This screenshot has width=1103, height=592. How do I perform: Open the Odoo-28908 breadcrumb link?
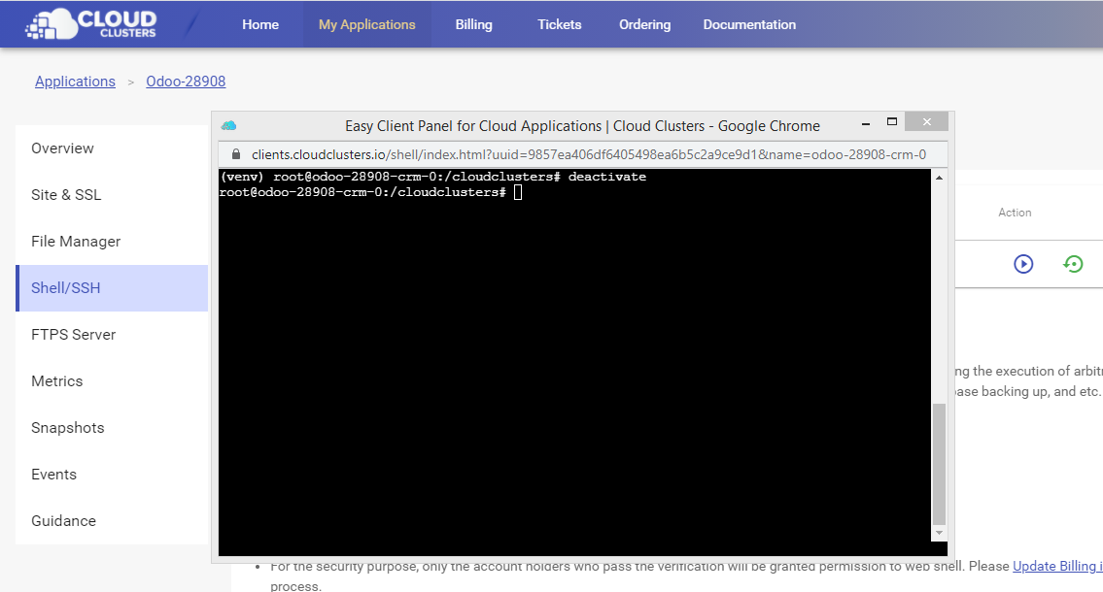(186, 81)
